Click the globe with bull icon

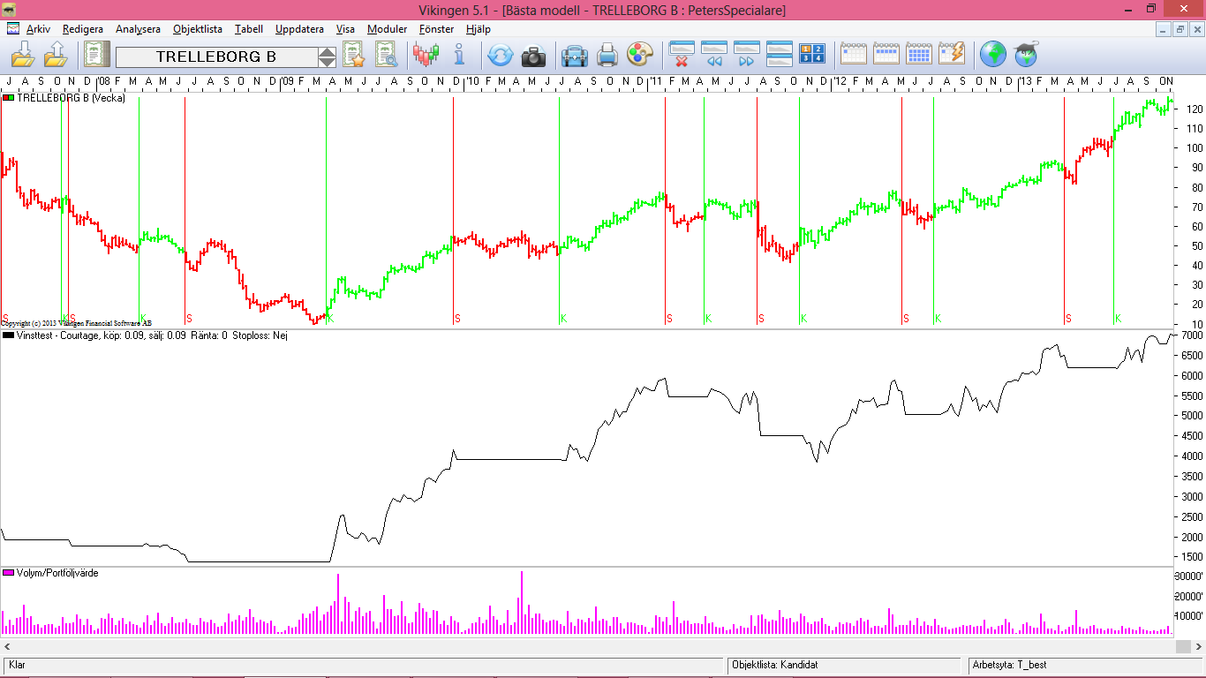[1025, 55]
